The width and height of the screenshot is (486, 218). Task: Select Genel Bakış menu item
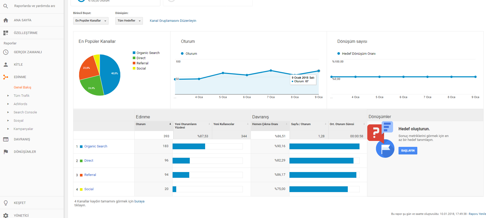(22, 87)
